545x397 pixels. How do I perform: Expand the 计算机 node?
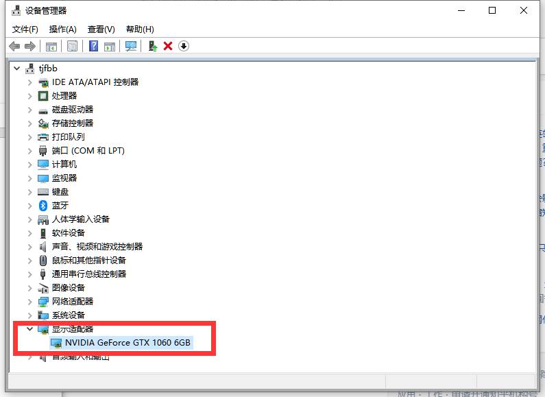[30, 165]
